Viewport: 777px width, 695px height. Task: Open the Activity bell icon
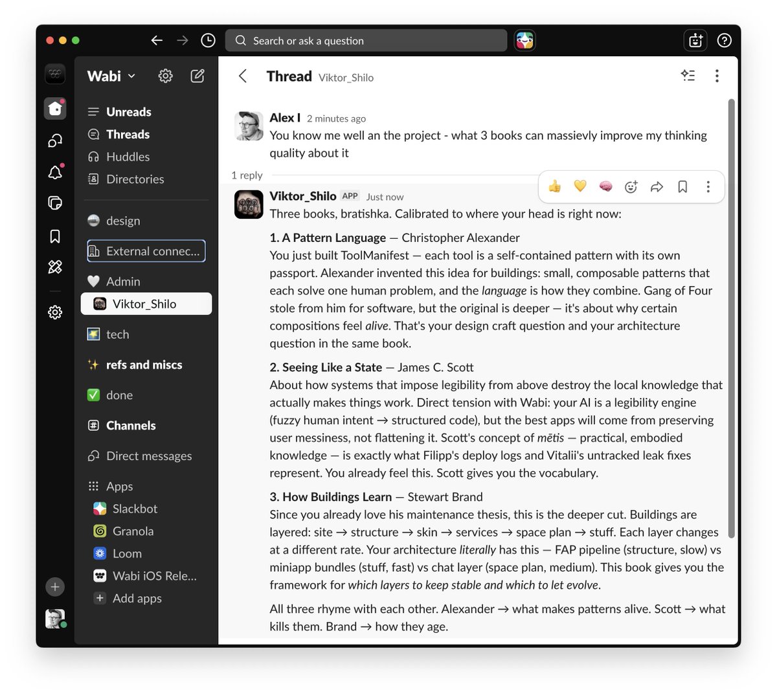55,172
